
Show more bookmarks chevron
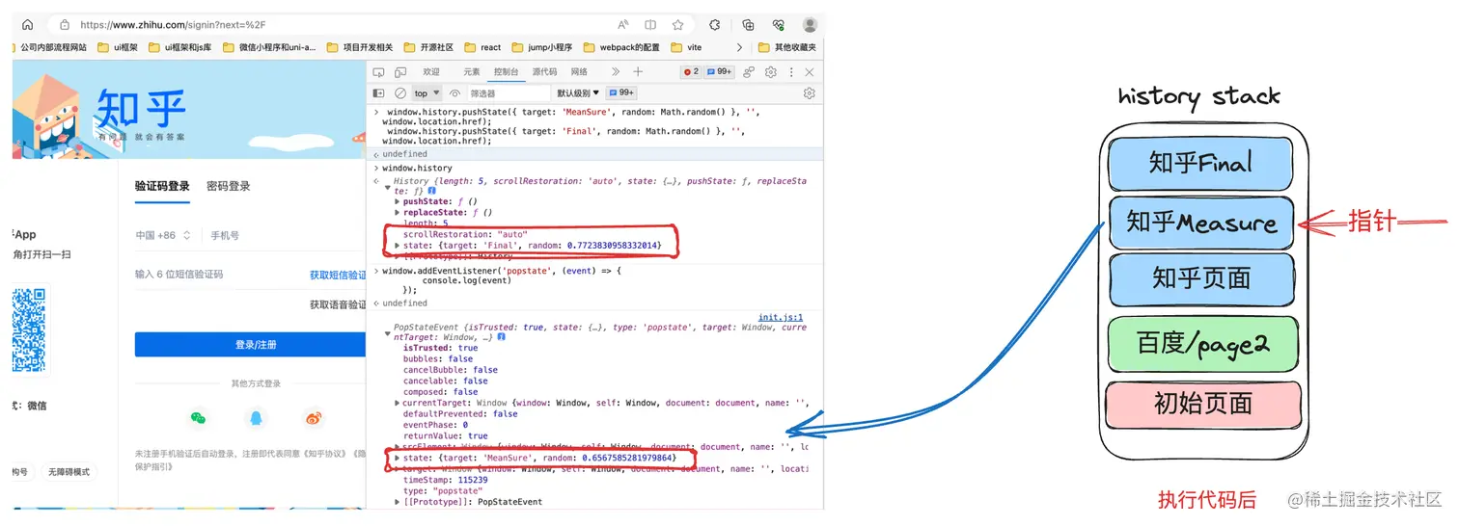[740, 47]
